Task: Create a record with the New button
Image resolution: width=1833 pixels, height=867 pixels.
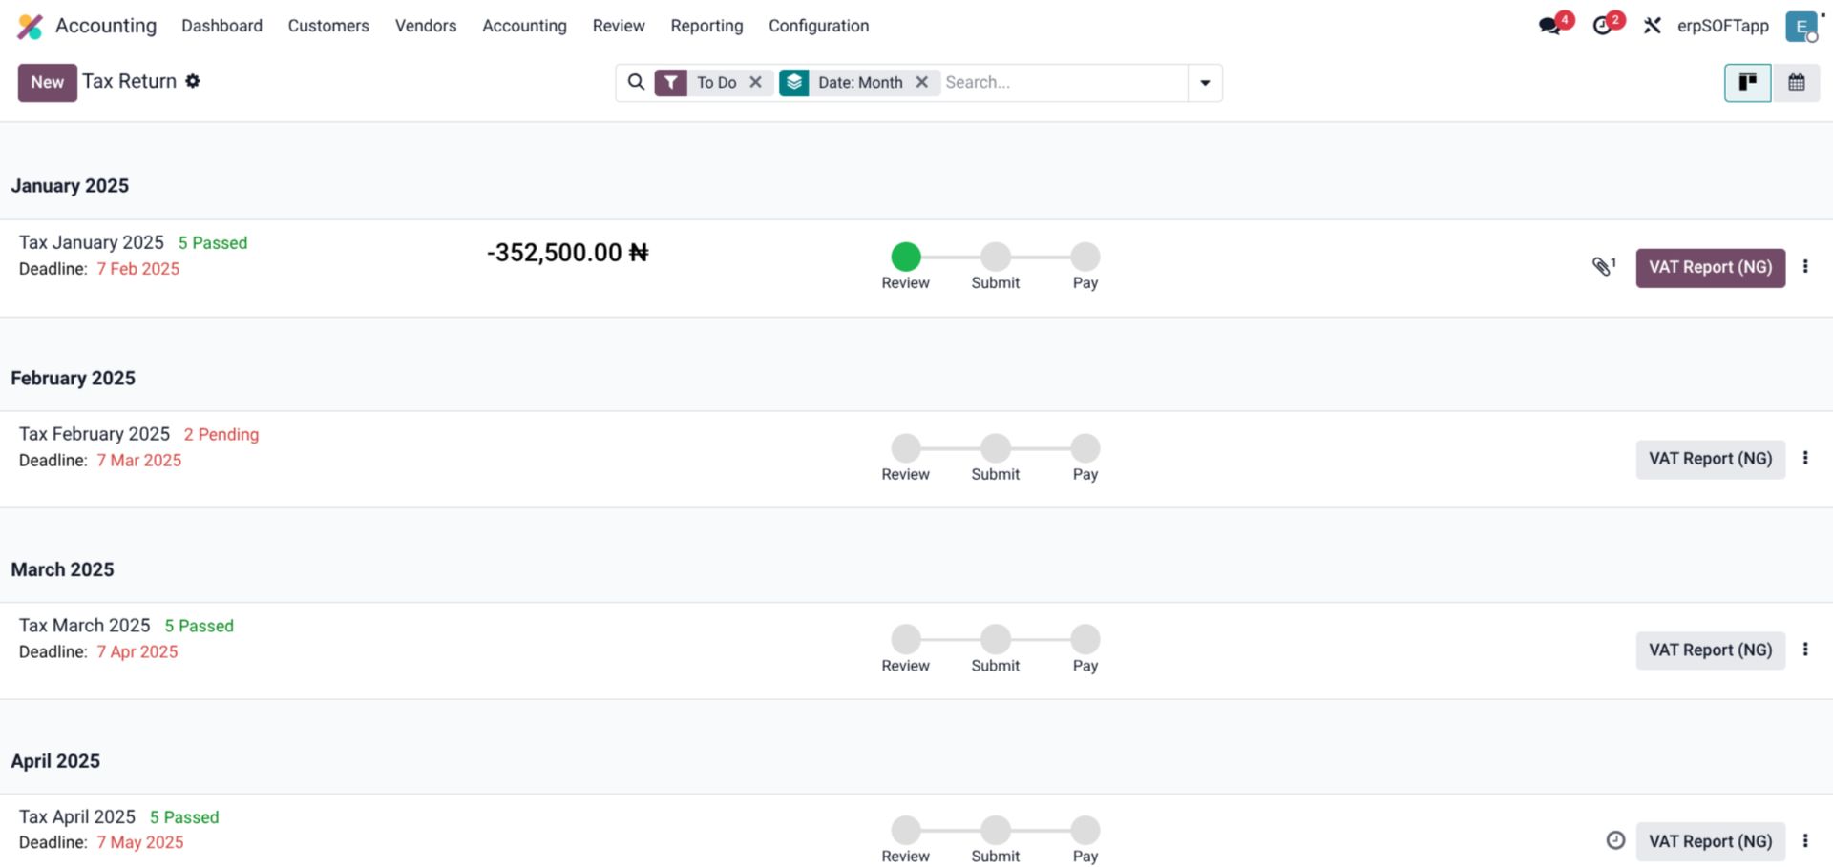Action: coord(47,82)
